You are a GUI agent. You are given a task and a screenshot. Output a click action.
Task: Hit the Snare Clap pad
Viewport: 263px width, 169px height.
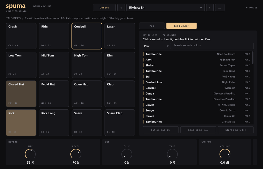pyautogui.click(x=120, y=123)
